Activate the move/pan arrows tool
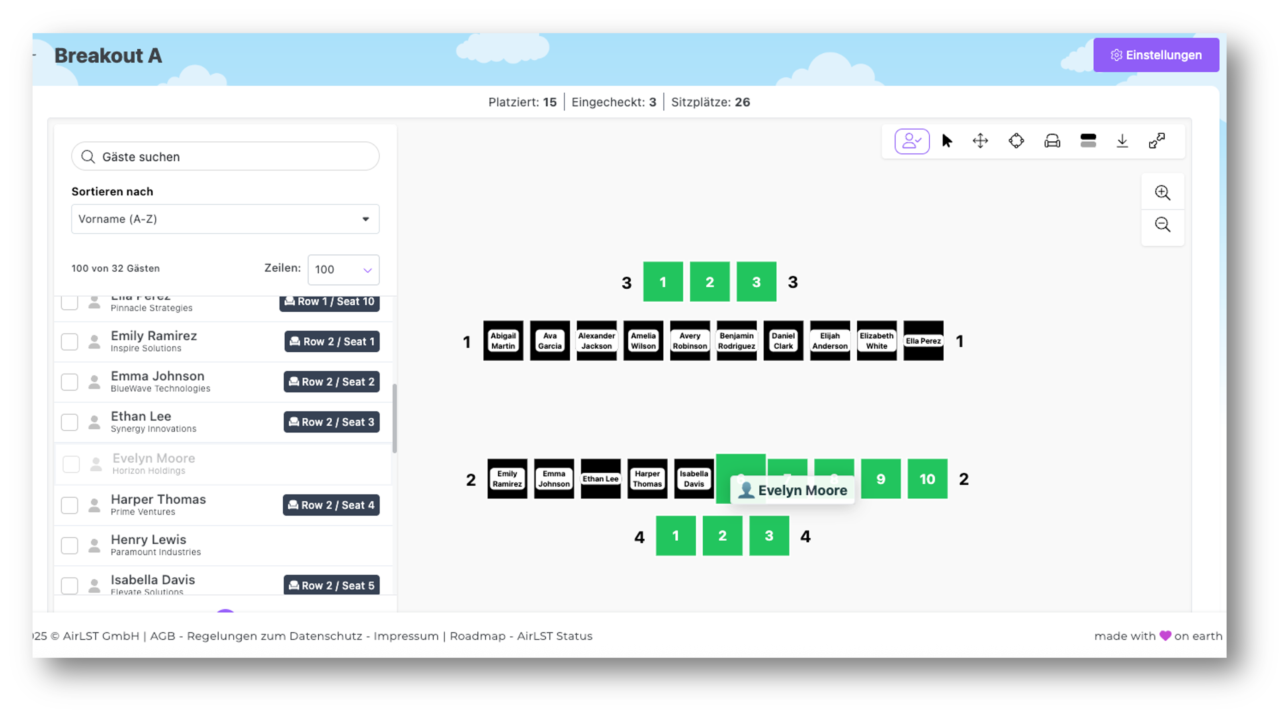Screen dimensions: 1288x715 (x=980, y=141)
